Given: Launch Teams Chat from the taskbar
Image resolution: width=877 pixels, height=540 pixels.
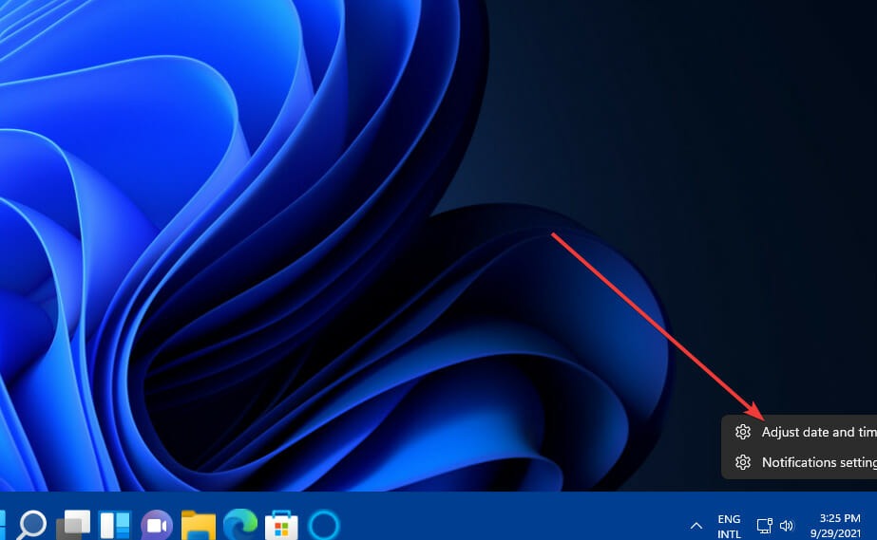Looking at the screenshot, I should [157, 525].
